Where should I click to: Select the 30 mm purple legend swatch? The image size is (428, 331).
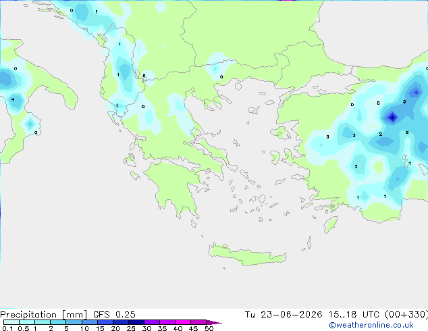click(152, 322)
